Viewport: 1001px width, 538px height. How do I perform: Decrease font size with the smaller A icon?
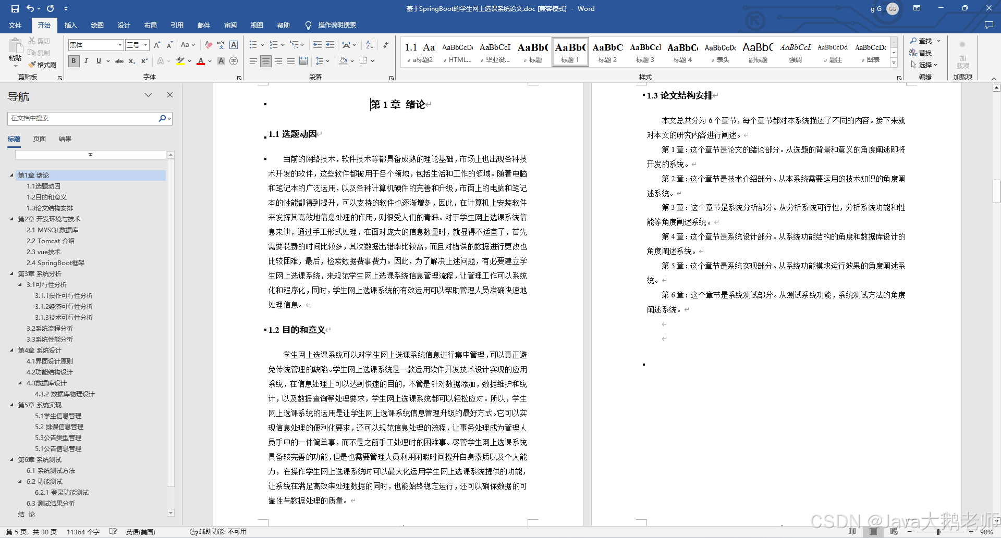point(169,45)
